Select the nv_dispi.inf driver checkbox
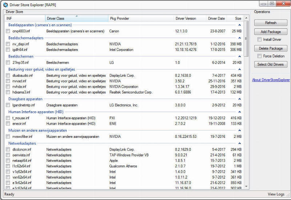 [x=8, y=44]
